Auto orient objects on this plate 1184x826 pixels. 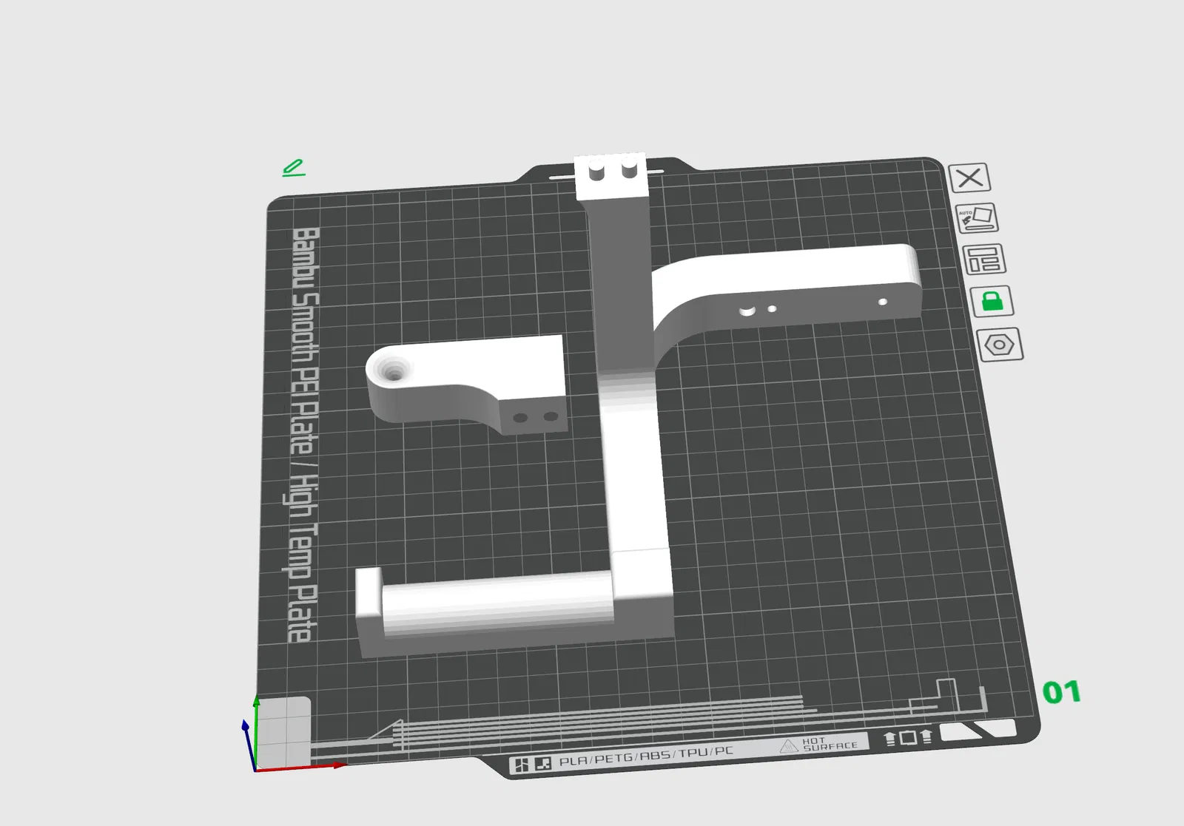[x=978, y=218]
